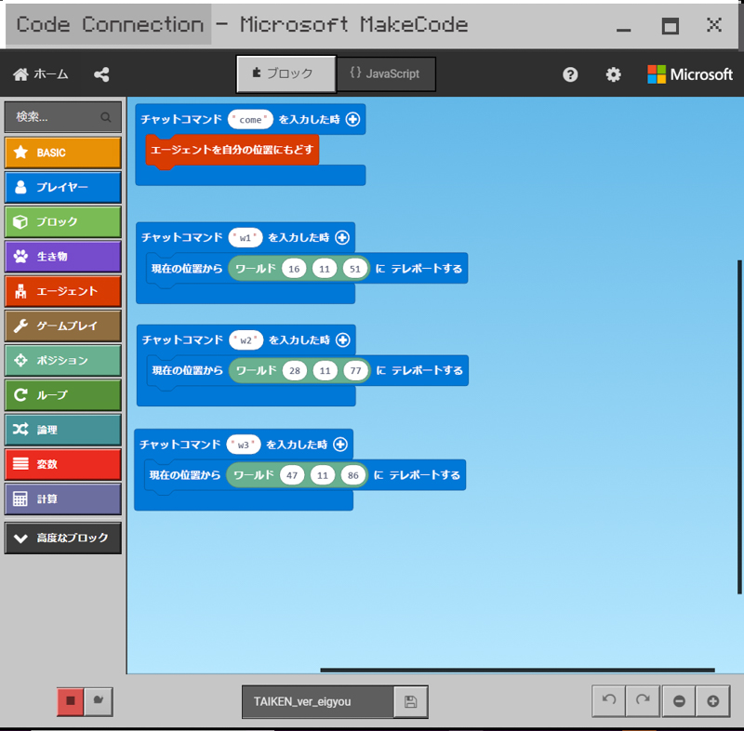This screenshot has height=731, width=744.
Task: Switch to the JavaScript tab
Action: (386, 74)
